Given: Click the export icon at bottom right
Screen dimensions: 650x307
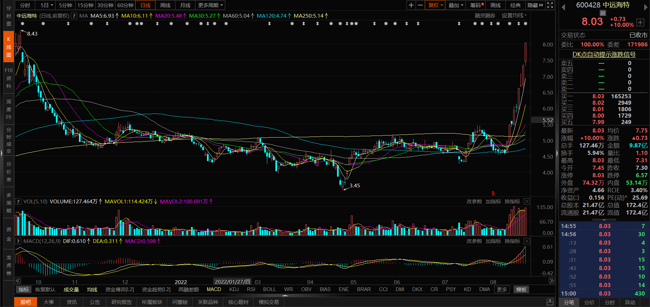Looking at the screenshot, I should (550, 302).
